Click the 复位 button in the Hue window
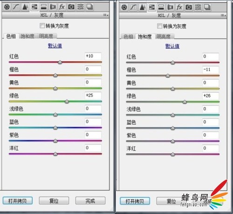The image size is (233, 214). click(54, 201)
